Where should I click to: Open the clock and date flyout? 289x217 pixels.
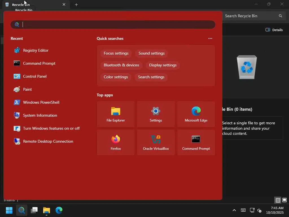pyautogui.click(x=275, y=210)
